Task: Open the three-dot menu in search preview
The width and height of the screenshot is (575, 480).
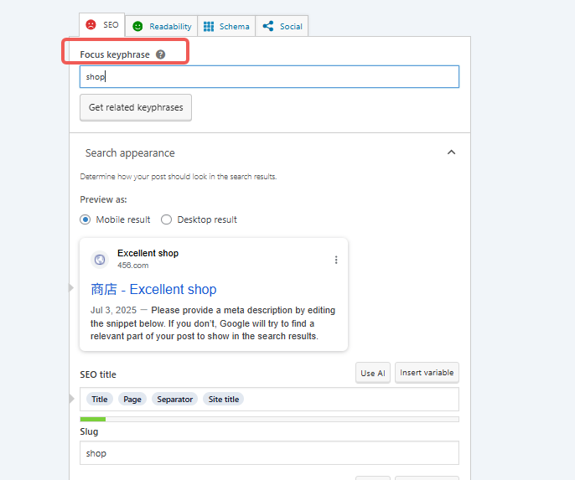Action: coord(336,260)
